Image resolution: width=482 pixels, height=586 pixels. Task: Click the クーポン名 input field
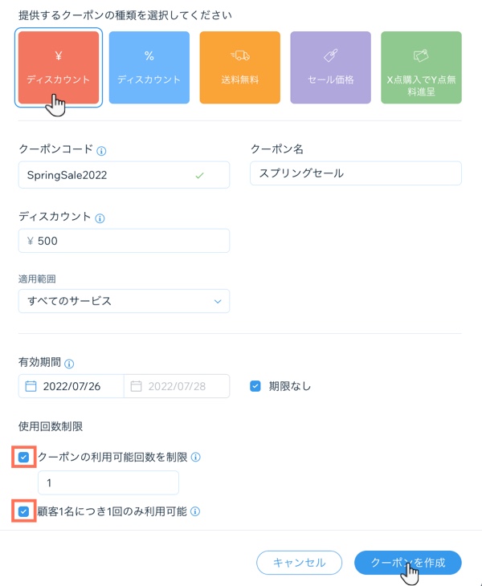355,173
